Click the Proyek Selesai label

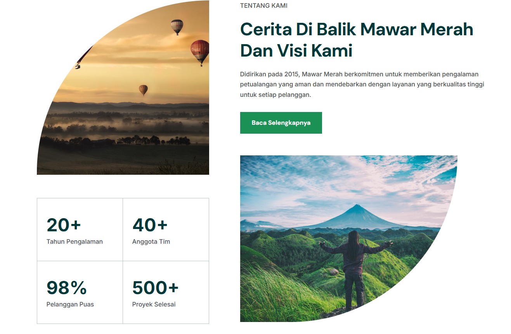tap(154, 304)
